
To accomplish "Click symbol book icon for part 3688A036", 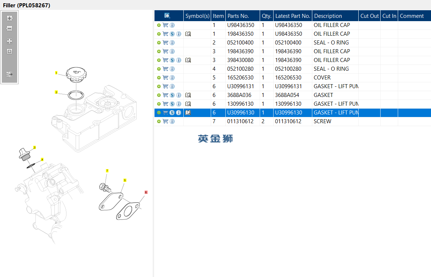I will point(188,95).
